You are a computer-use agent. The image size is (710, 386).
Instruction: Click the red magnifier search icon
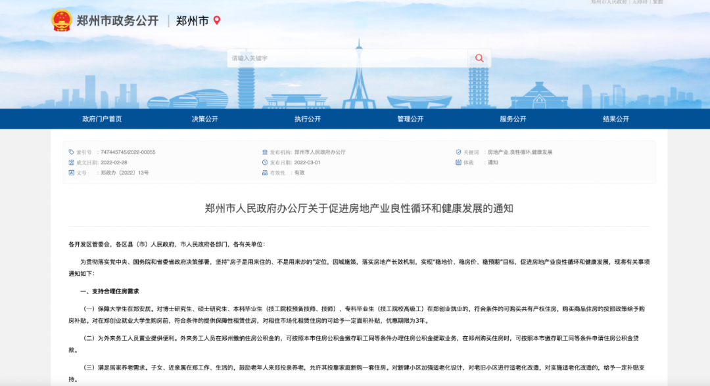click(x=479, y=58)
